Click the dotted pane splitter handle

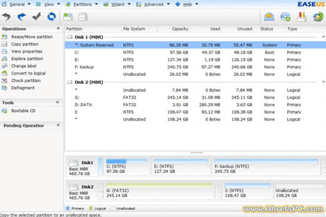coord(197,153)
